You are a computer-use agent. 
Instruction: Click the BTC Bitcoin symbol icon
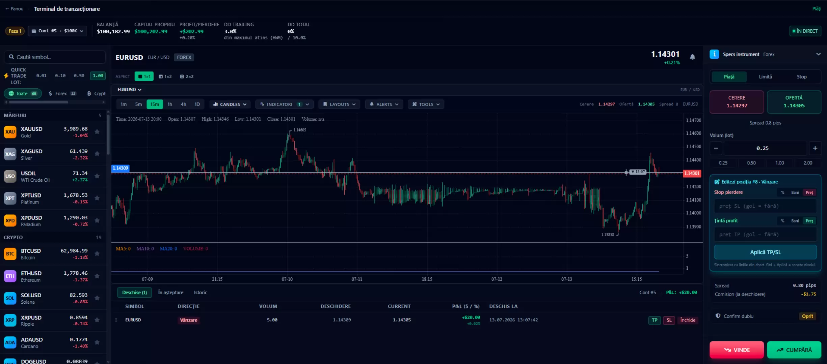tap(10, 254)
